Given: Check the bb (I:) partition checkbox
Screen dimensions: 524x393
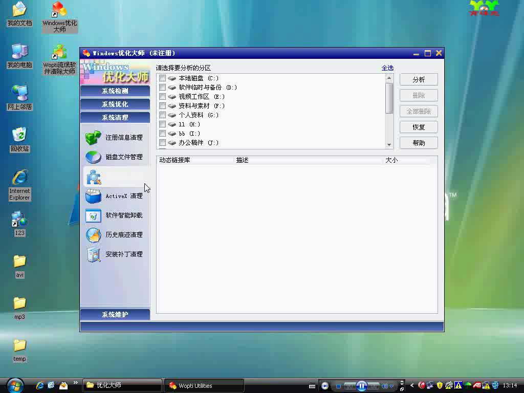Looking at the screenshot, I should 162,134.
